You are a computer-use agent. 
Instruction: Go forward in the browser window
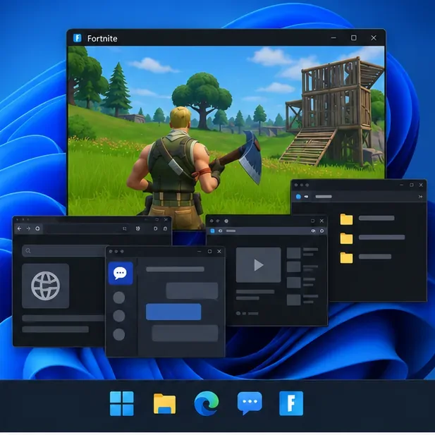tap(28, 228)
